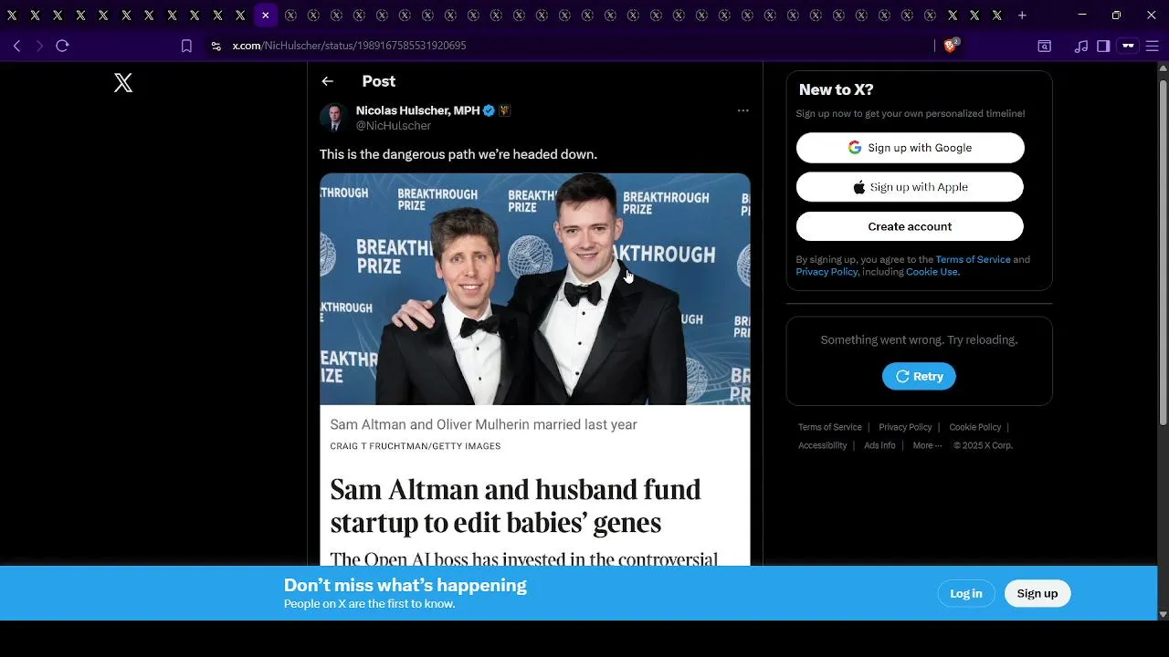Click the Retry button
Image resolution: width=1169 pixels, height=657 pixels.
919,376
